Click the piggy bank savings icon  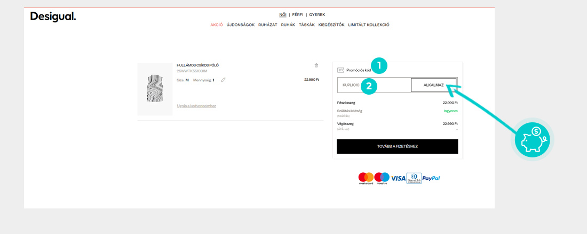(x=532, y=139)
